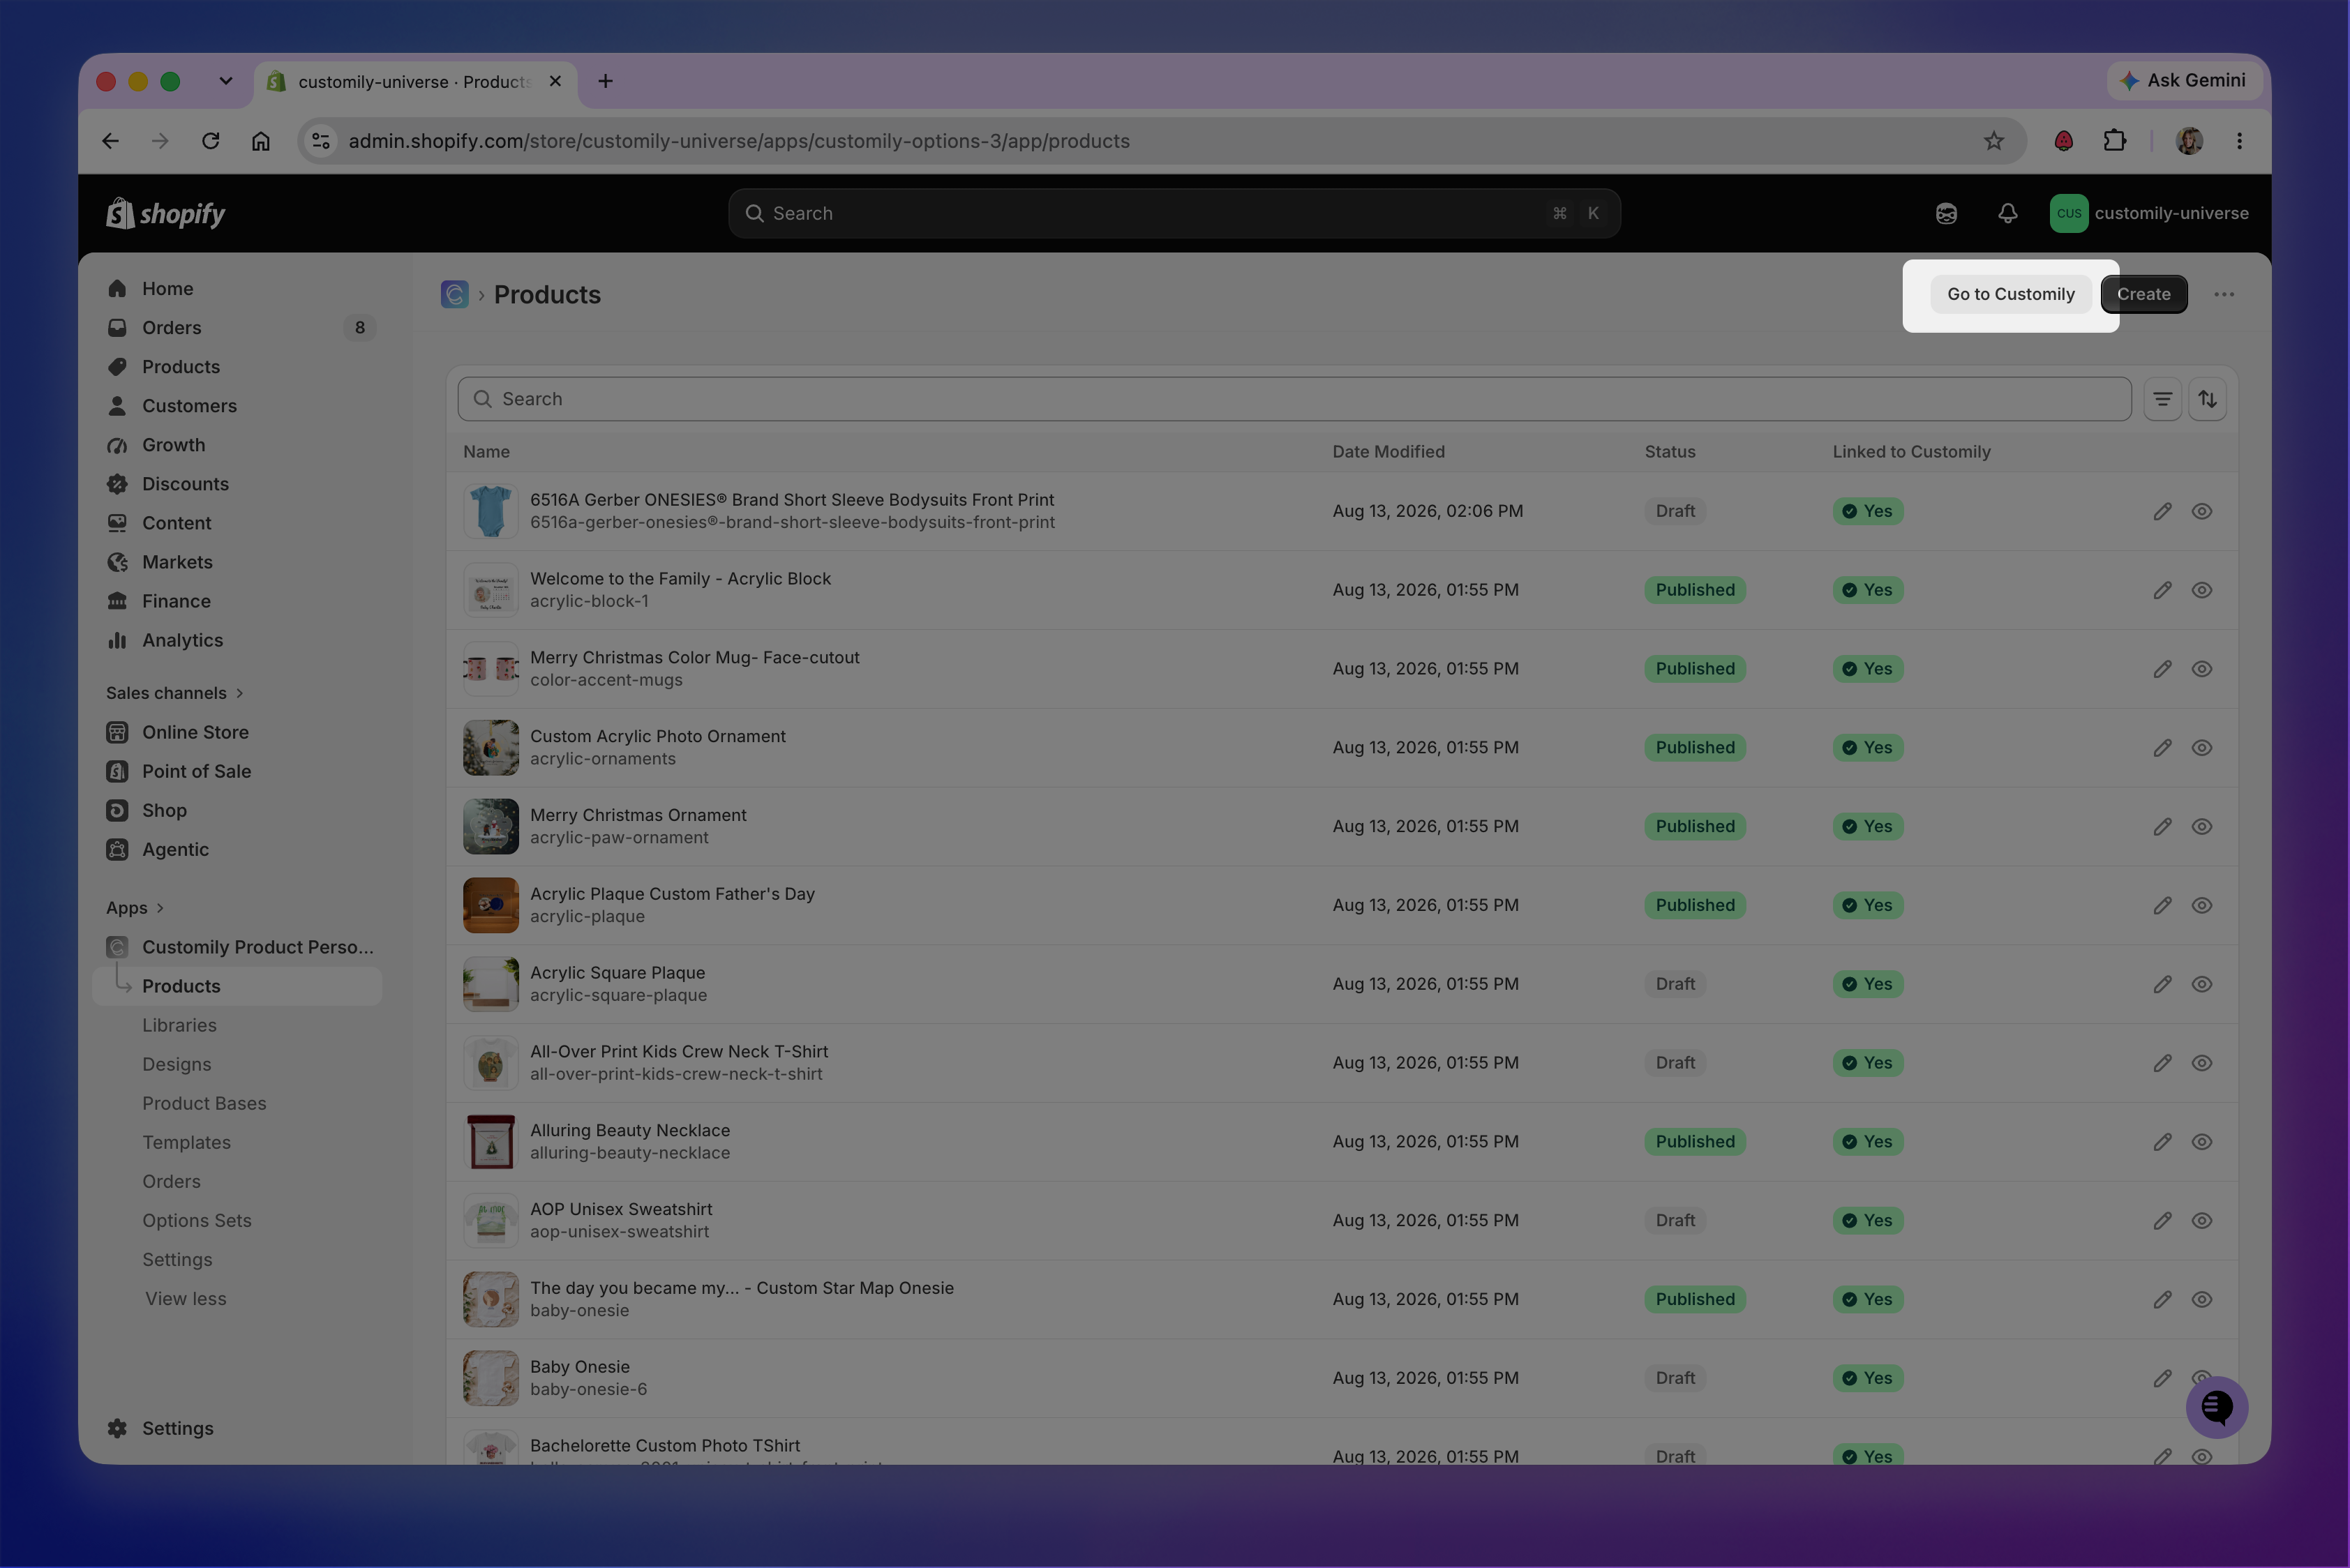Preview Custom Acrylic Photo Ornament
This screenshot has height=1568, width=2350.
click(x=2201, y=748)
